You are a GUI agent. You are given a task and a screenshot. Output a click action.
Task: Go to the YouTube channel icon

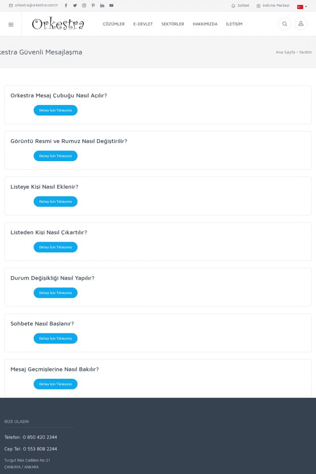(x=111, y=6)
